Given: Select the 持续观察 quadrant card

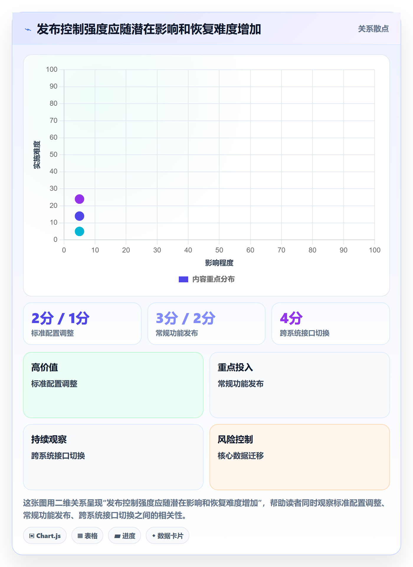Looking at the screenshot, I should tap(113, 457).
